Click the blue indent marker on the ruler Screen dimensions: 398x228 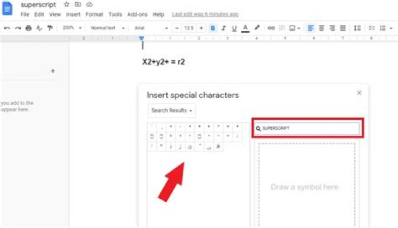coord(142,38)
